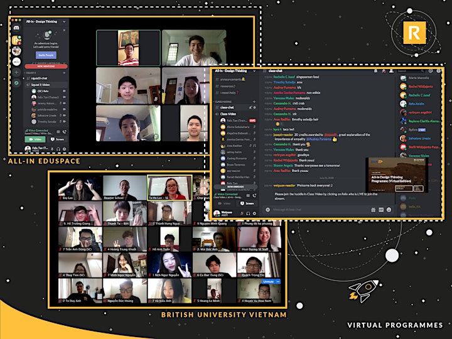Edit class-chat channel settings gear
452x339 pixels.
[x=254, y=107]
